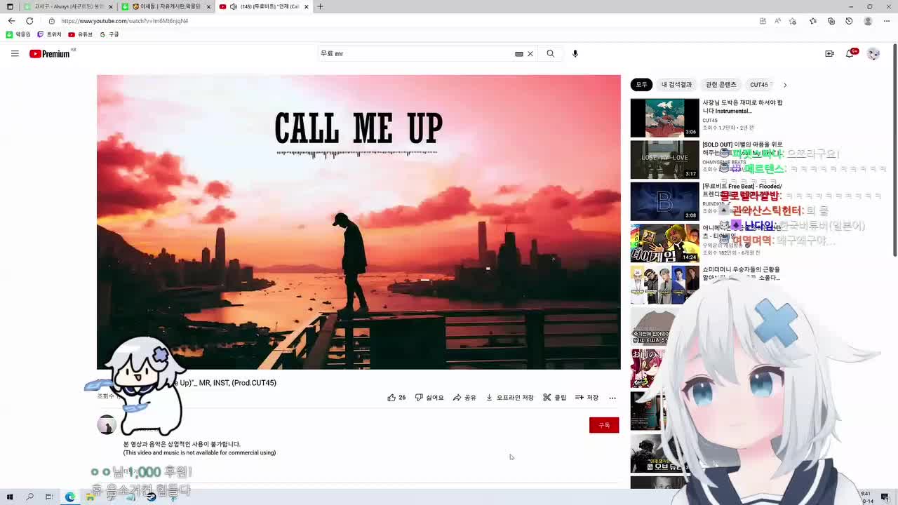Click the Share button

point(464,398)
